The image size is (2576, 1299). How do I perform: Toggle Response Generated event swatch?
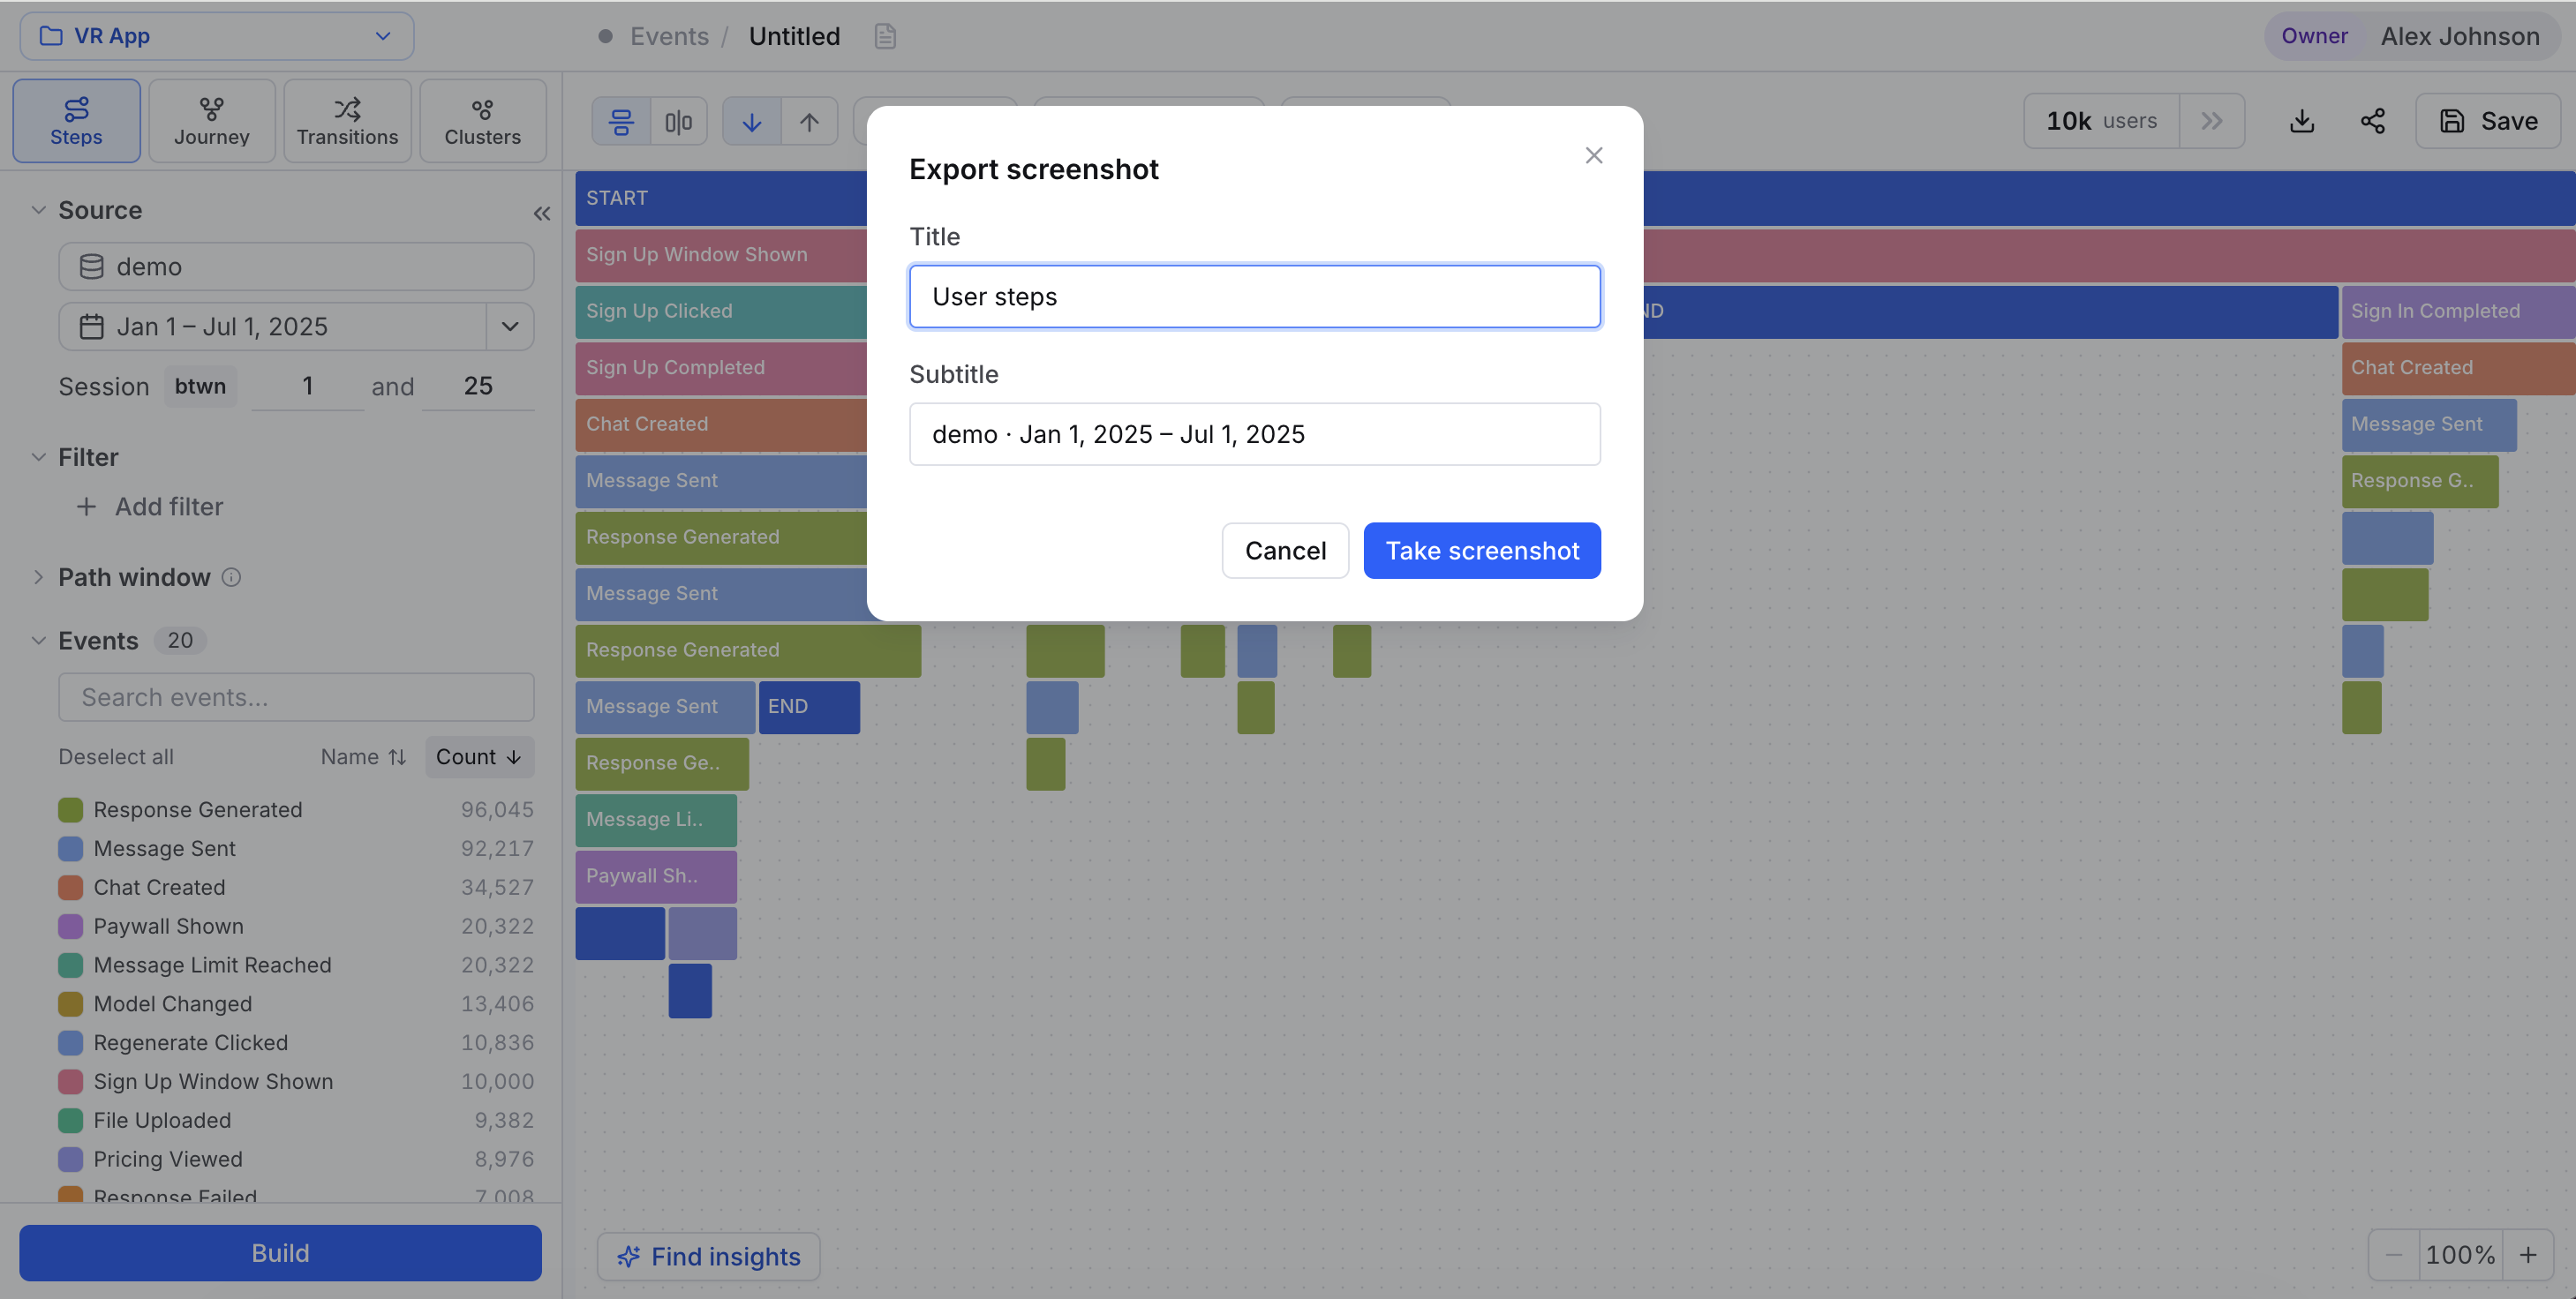click(x=70, y=810)
